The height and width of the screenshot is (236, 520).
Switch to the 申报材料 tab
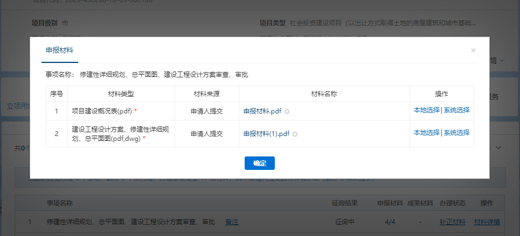coord(59,51)
